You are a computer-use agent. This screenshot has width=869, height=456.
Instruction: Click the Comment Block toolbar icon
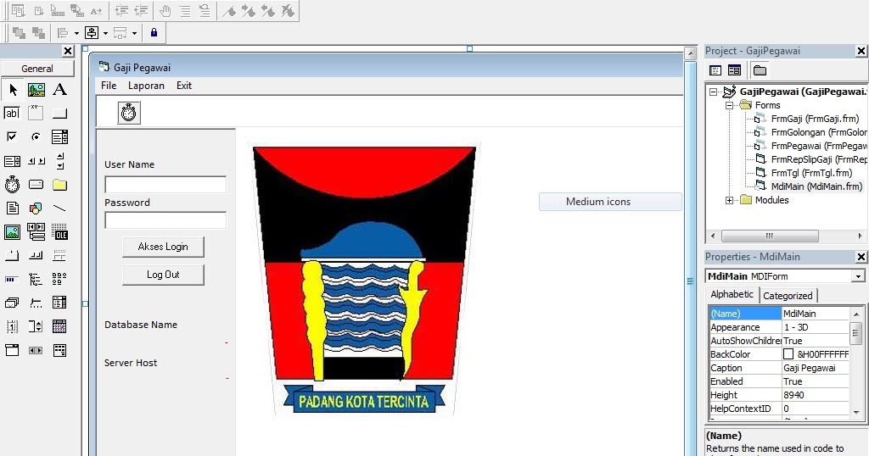click(185, 10)
